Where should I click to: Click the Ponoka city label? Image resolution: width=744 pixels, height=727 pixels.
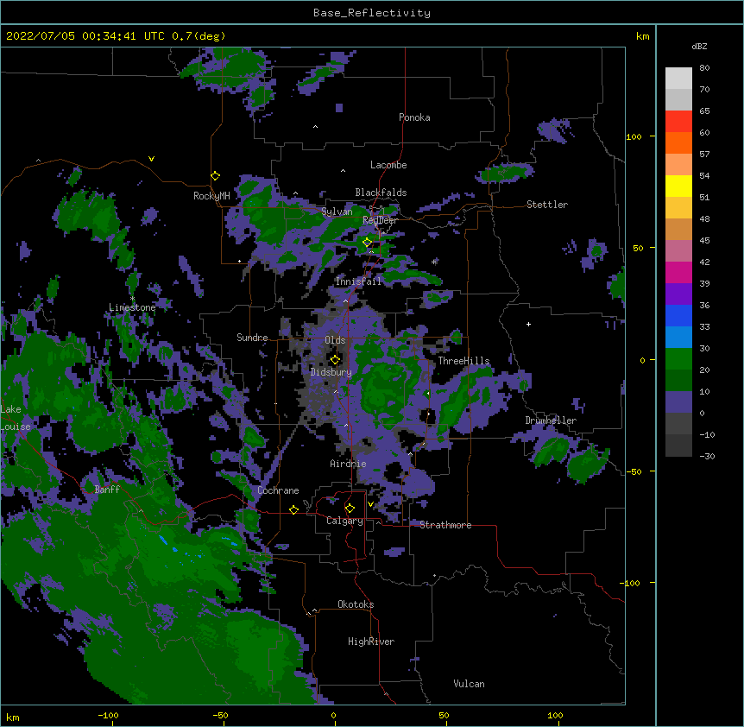414,117
